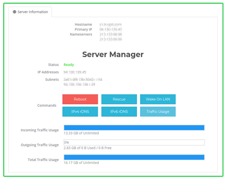Click the Subnets label
The width and height of the screenshot is (227, 179).
coord(52,80)
